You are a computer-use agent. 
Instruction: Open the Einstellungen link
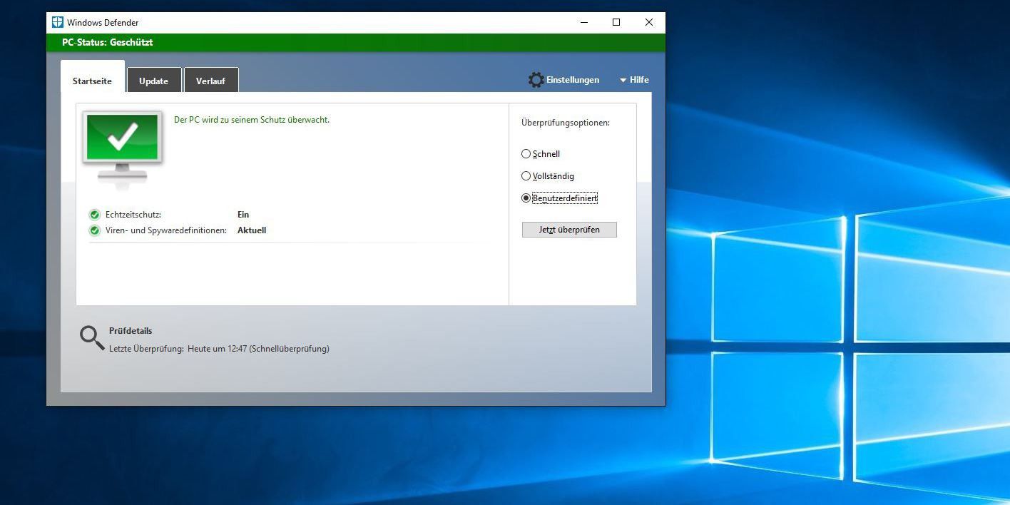573,80
